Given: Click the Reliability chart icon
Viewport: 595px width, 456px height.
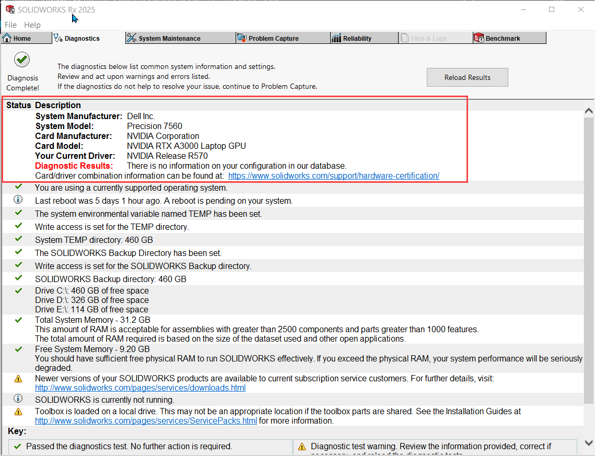Looking at the screenshot, I should (336, 38).
